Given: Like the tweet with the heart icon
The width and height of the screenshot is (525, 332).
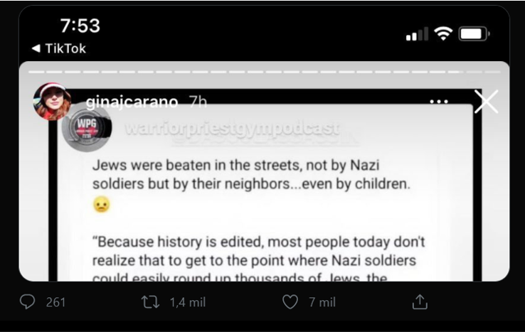Looking at the screenshot, I should pos(290,302).
